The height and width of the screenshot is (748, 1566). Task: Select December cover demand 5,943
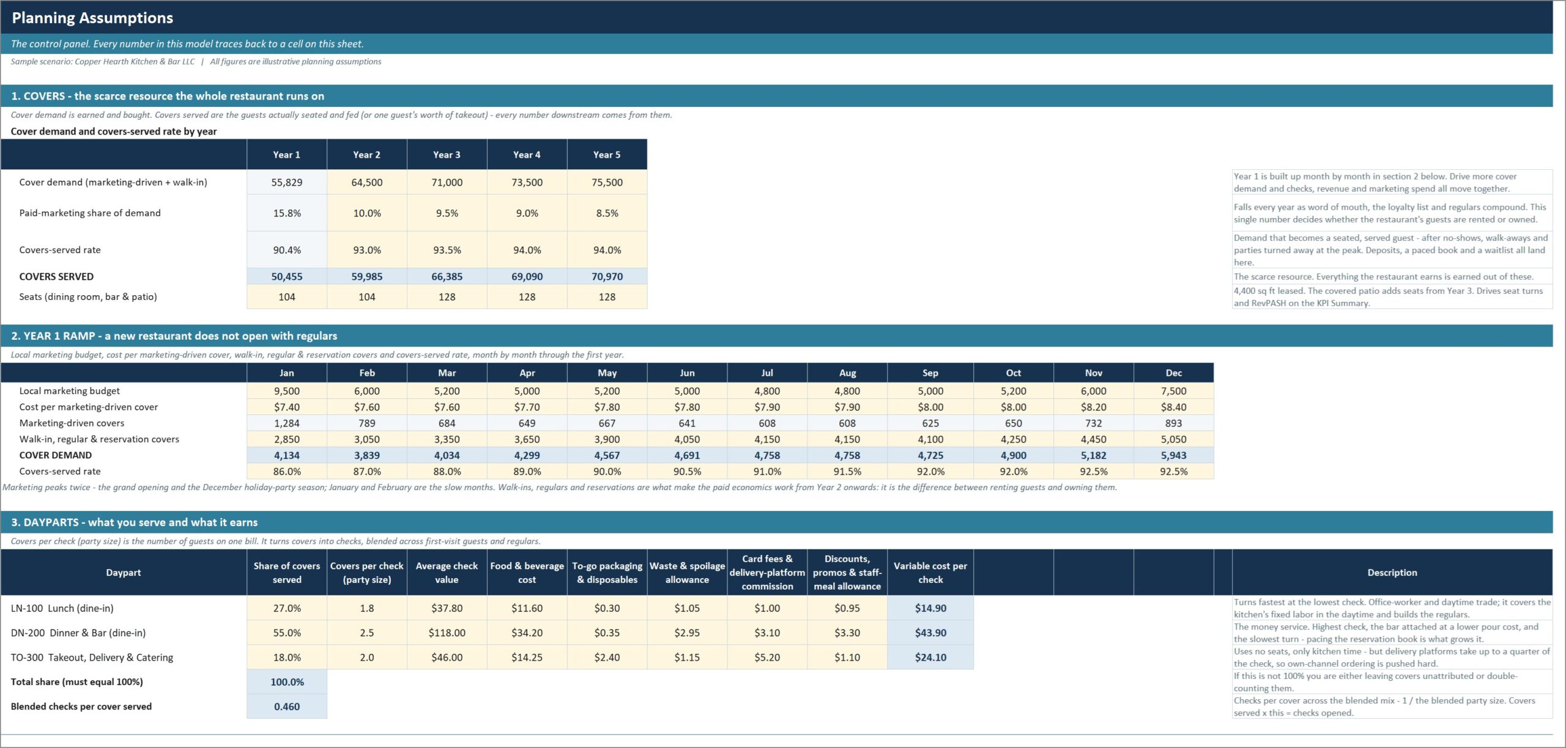1173,455
